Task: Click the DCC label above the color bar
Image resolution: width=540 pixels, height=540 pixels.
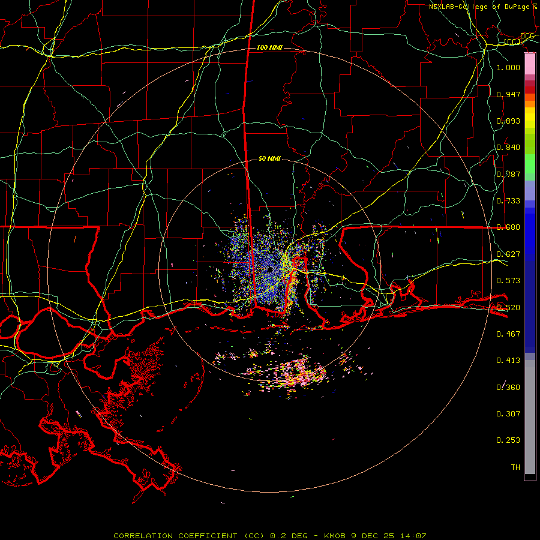Action: tap(527, 36)
